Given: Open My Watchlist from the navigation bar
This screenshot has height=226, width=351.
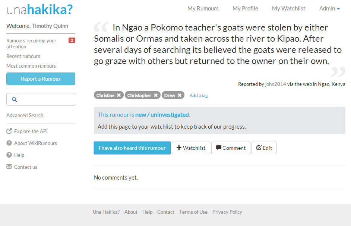Looking at the screenshot, I should [288, 9].
